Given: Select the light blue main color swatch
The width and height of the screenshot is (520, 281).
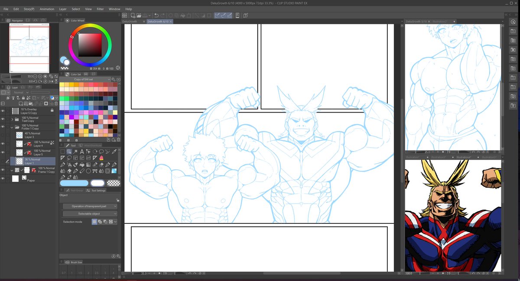Looking at the screenshot, I should coord(74,183).
